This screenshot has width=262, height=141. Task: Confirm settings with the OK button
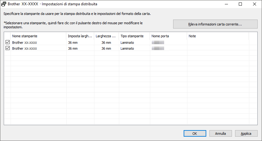tap(194, 133)
